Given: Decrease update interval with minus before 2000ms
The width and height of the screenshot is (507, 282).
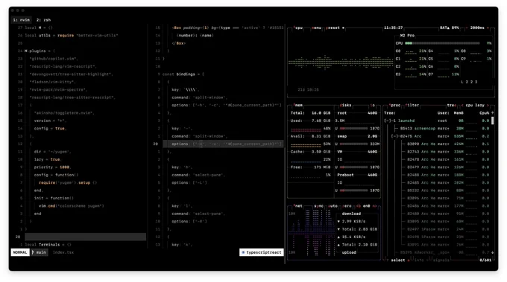Looking at the screenshot, I should point(466,28).
